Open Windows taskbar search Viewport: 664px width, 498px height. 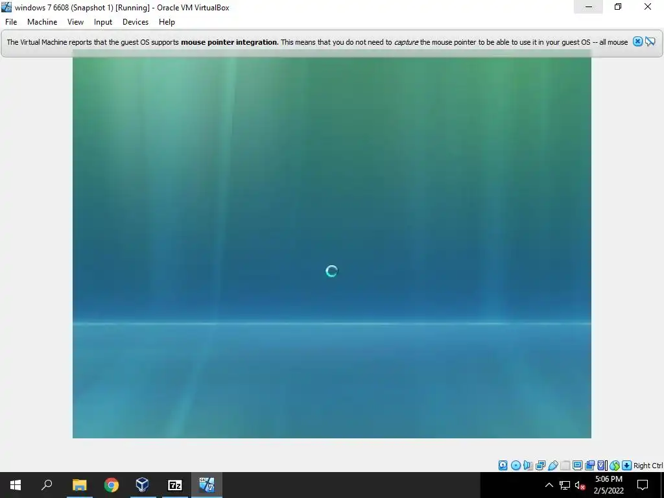click(47, 485)
